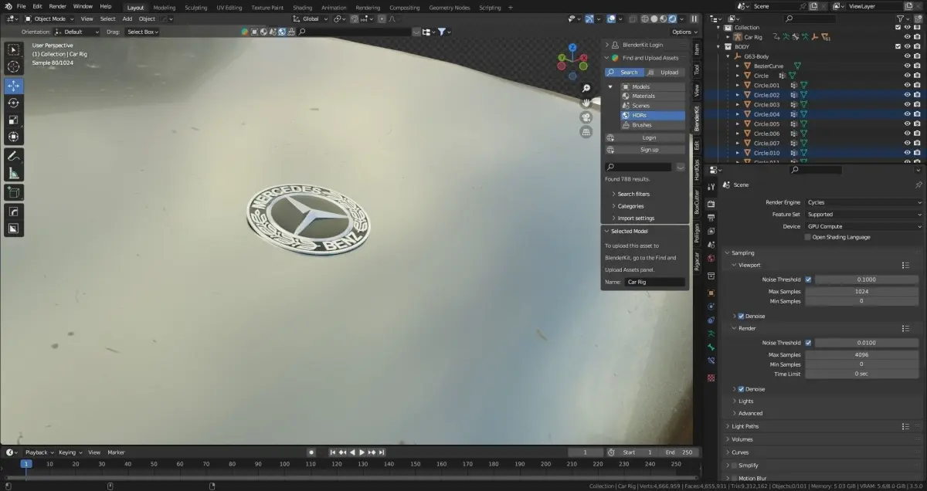Toggle the Simplify checkbox
Screen dimensions: 927x491
click(x=734, y=466)
